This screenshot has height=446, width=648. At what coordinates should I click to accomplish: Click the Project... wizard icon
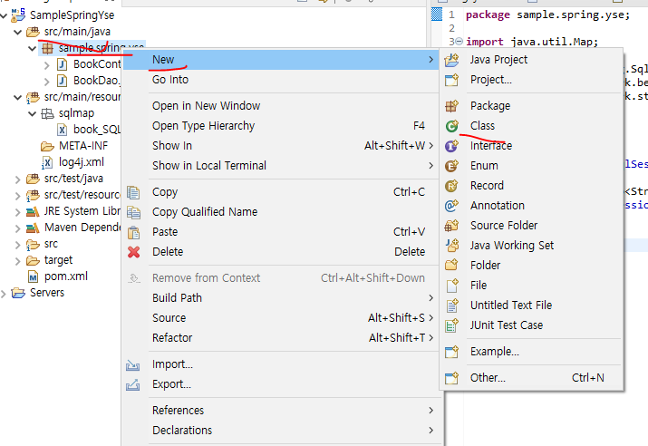(x=451, y=80)
